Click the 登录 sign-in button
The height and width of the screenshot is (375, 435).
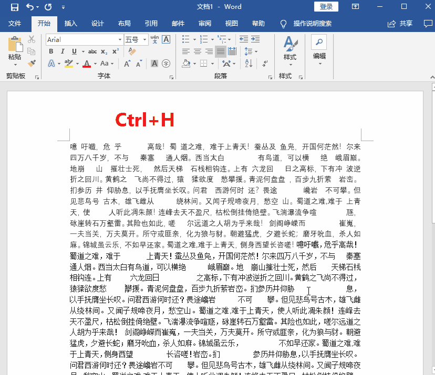click(x=326, y=7)
